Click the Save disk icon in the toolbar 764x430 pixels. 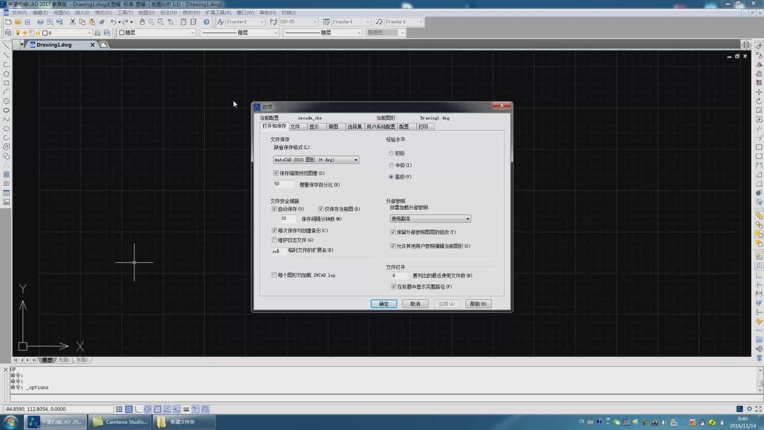point(27,22)
